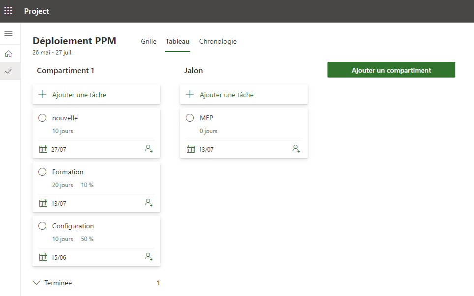Mark MEP task as complete
This screenshot has width=474, height=296.
190,118
